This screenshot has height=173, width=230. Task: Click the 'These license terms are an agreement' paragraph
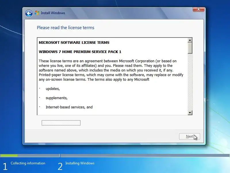click(x=111, y=70)
